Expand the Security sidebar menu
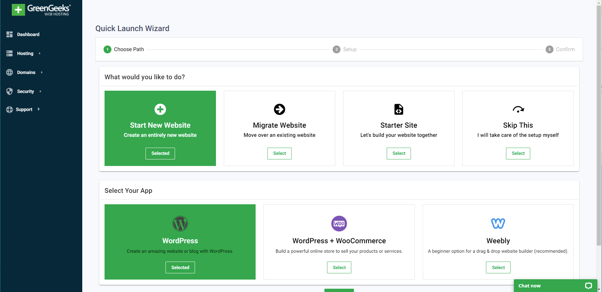 click(x=26, y=91)
